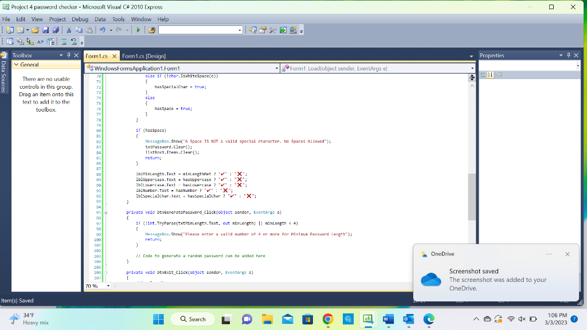Select Alphabetical sort in the Properties panel
Image resolution: width=587 pixels, height=330 pixels.
pos(490,74)
